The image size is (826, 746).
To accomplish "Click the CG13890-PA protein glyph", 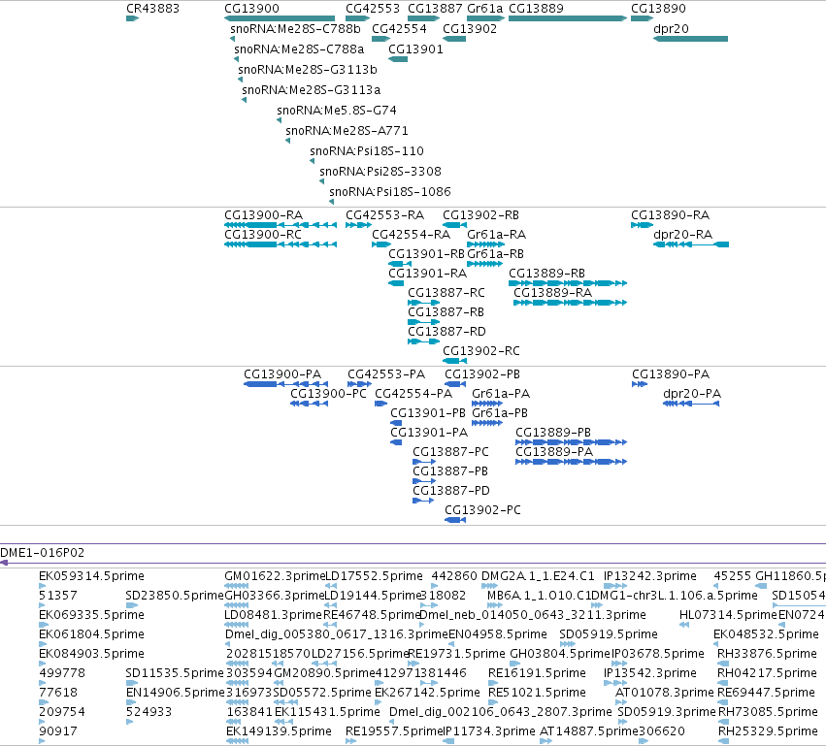I will pyautogui.click(x=640, y=384).
